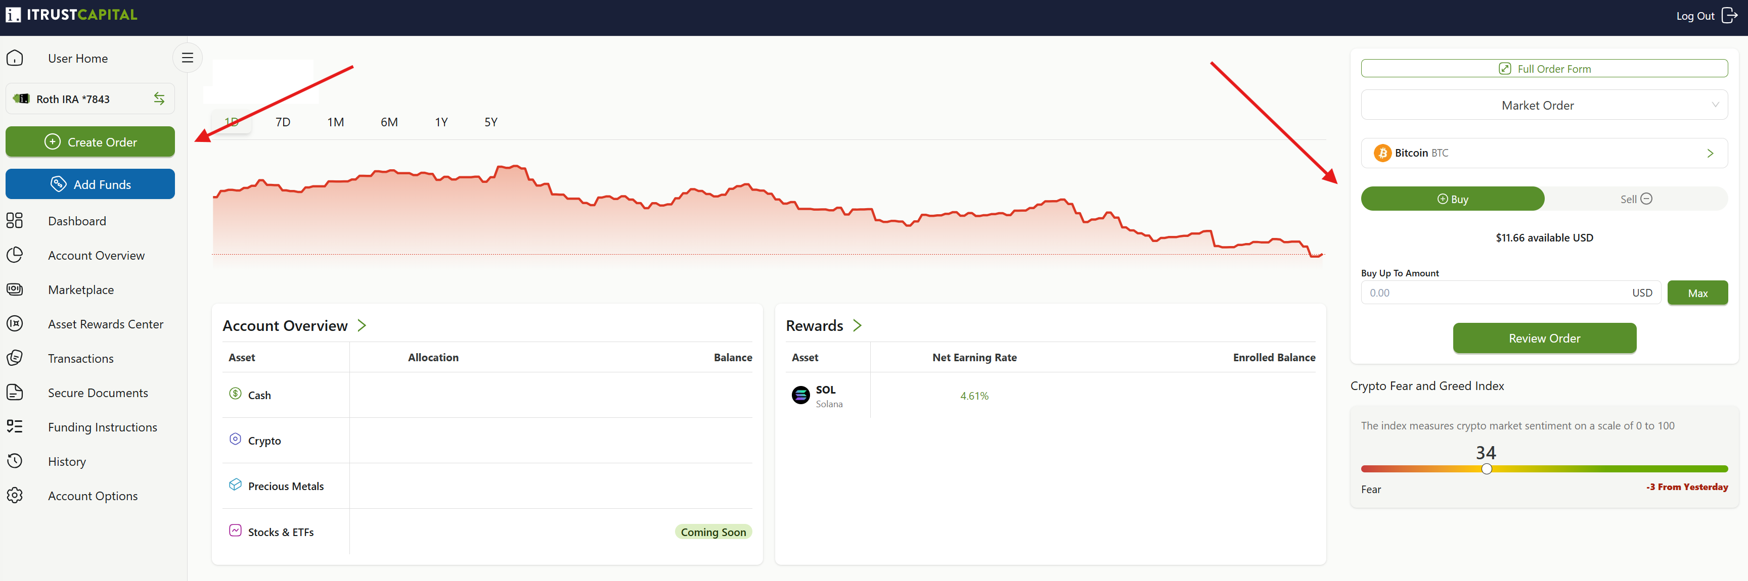This screenshot has width=1748, height=581.
Task: Expand Rewards section via its chevron
Action: click(x=858, y=325)
